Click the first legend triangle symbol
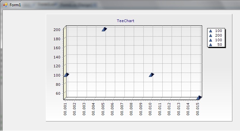Image resolution: width=240 pixels, height=131 pixels. pos(210,31)
